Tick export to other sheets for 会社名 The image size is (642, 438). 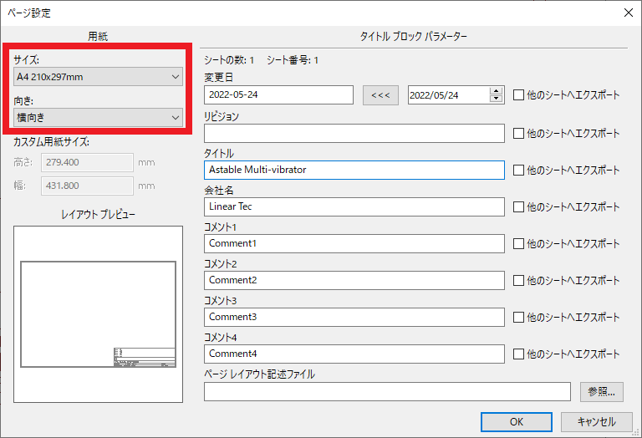(518, 206)
